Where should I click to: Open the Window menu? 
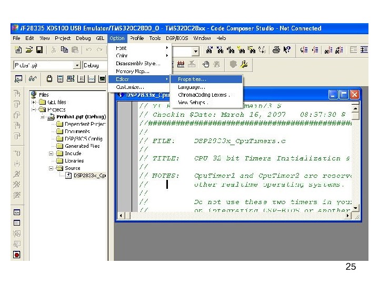[202, 38]
